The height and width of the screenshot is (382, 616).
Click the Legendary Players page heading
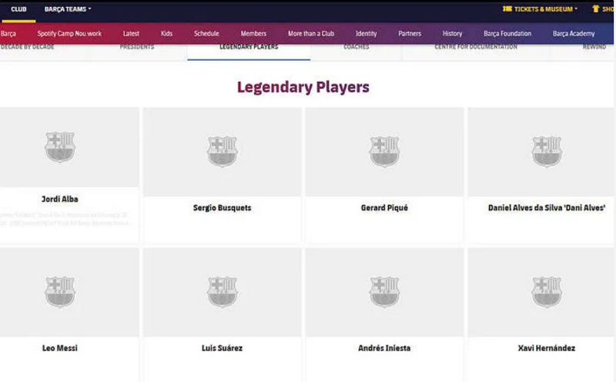303,87
